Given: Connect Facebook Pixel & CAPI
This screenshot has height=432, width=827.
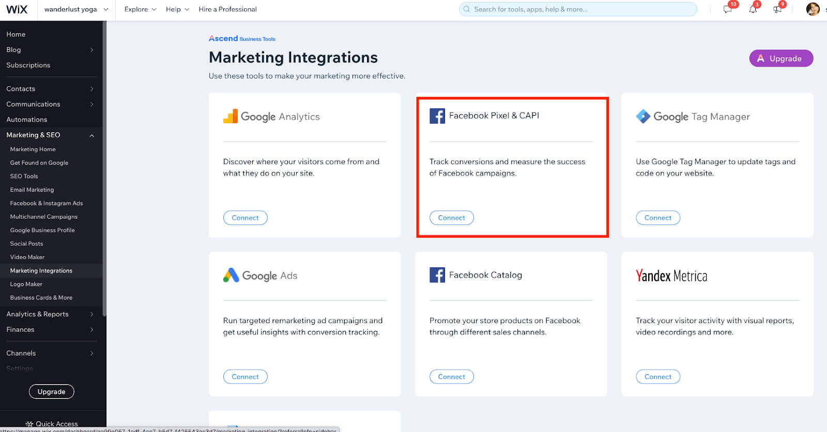Looking at the screenshot, I should 451,218.
